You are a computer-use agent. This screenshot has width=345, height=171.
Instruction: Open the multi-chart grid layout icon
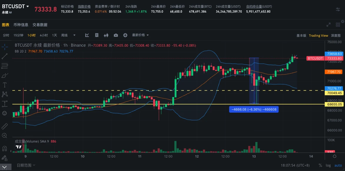pyautogui.click(x=338, y=25)
